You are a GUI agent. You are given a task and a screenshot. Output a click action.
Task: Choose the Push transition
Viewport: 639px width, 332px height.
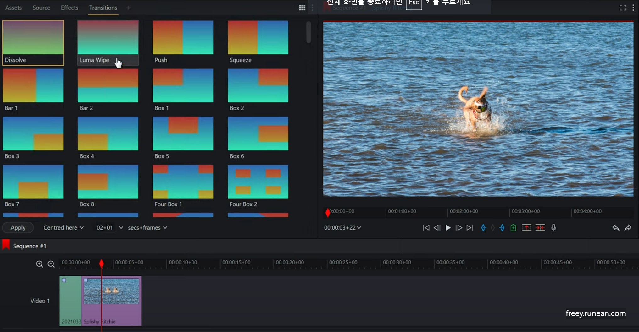tap(183, 43)
